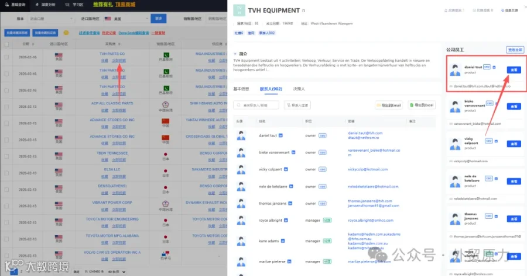The height and width of the screenshot is (276, 527).
Task: Click manager badge in royce albright row
Action: point(327,221)
